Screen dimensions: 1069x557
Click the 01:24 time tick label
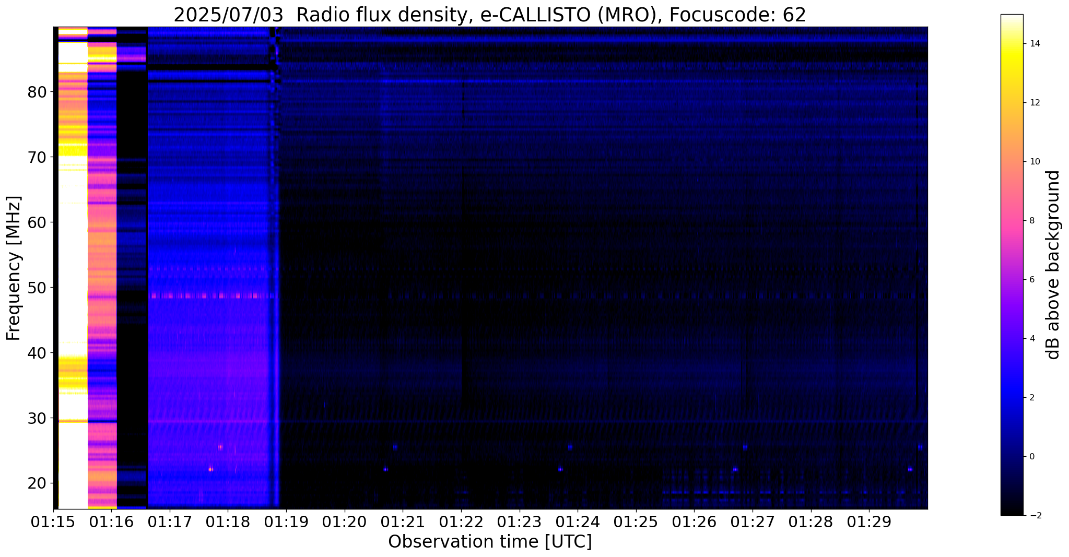(578, 521)
